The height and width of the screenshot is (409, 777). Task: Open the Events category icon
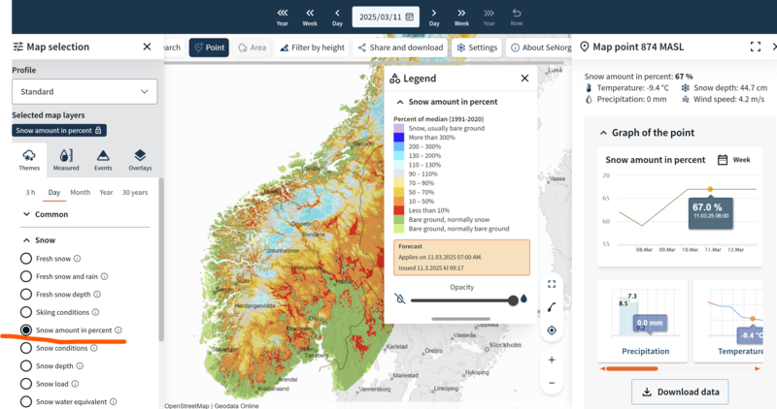point(103,160)
